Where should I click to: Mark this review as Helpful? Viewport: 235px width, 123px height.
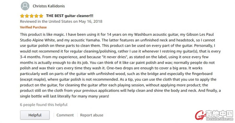pyautogui.click(x=35, y=115)
